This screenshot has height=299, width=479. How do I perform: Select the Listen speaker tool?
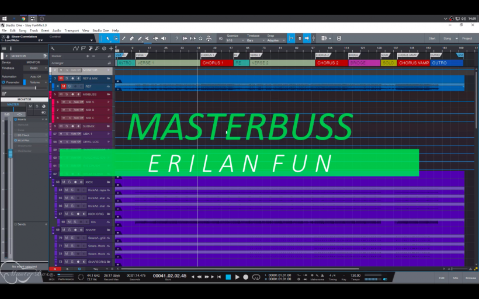tap(164, 39)
